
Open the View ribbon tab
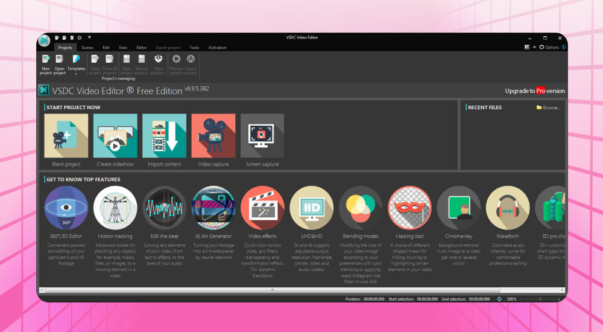pyautogui.click(x=123, y=48)
